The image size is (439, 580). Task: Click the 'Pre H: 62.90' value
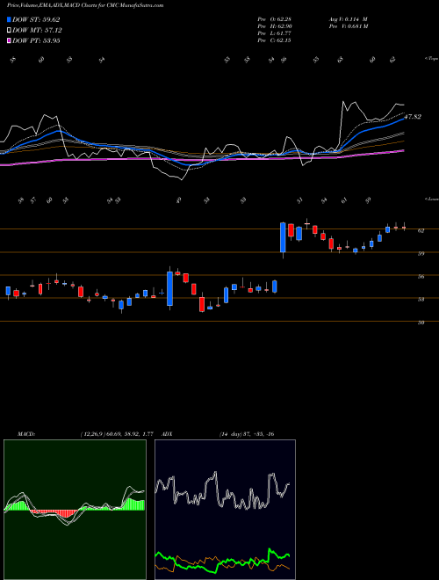tap(275, 26)
